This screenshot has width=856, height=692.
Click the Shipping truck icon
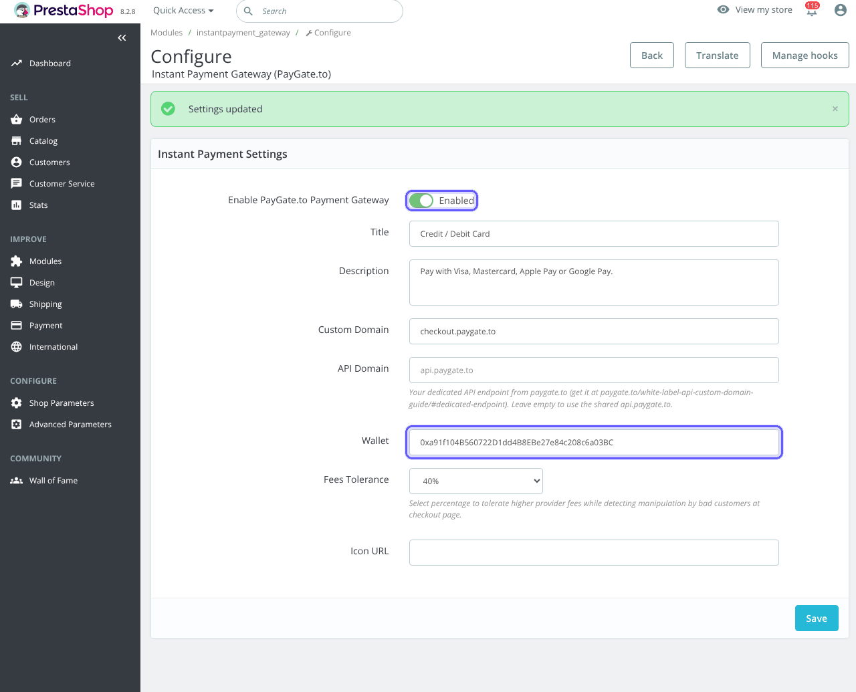point(17,304)
